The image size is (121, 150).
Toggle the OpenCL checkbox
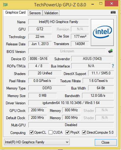(x=31, y=132)
